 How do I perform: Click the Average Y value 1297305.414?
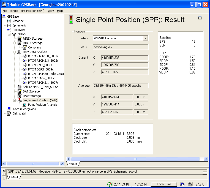pyautogui.click(x=117, y=104)
